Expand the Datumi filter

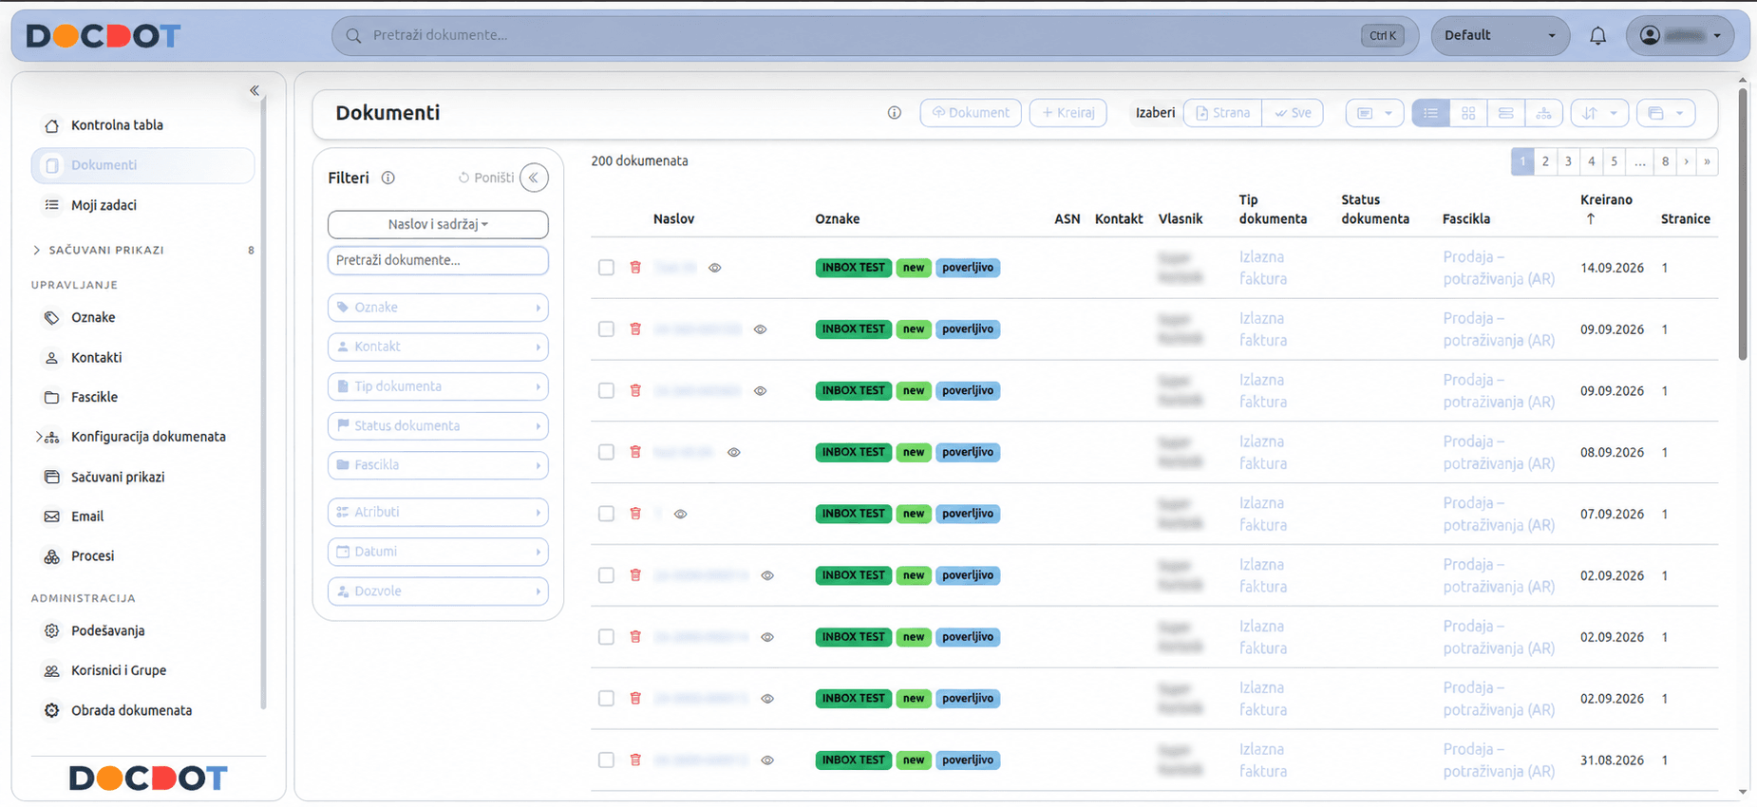coord(438,553)
